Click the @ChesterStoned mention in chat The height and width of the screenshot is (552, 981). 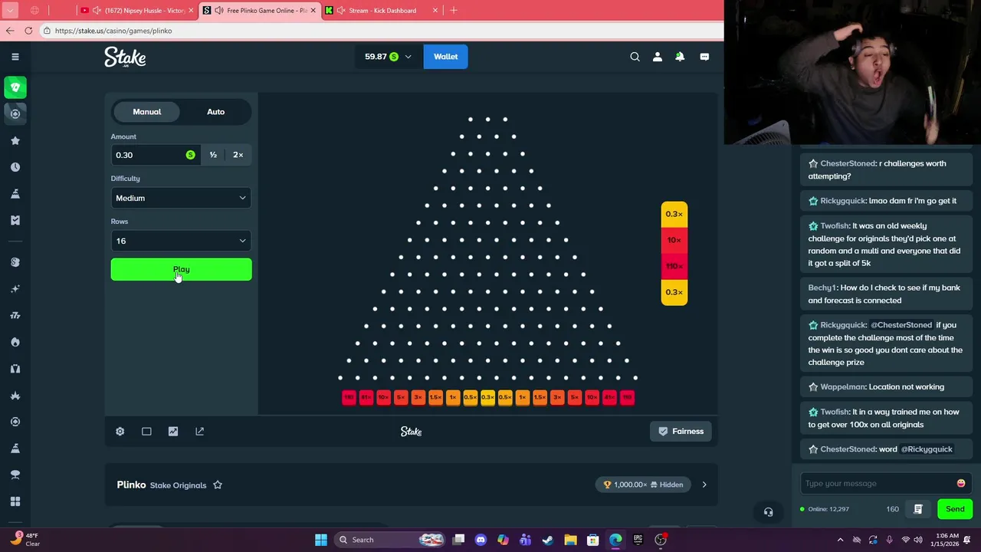[901, 325]
